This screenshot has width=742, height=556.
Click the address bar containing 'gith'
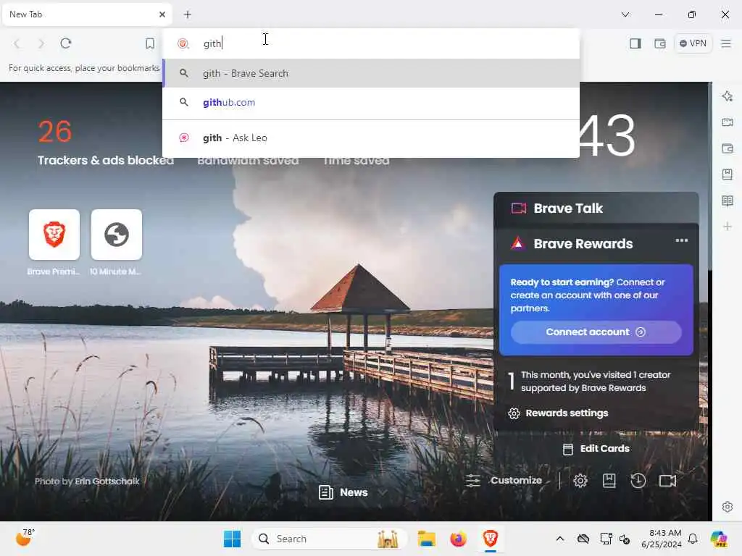click(371, 43)
